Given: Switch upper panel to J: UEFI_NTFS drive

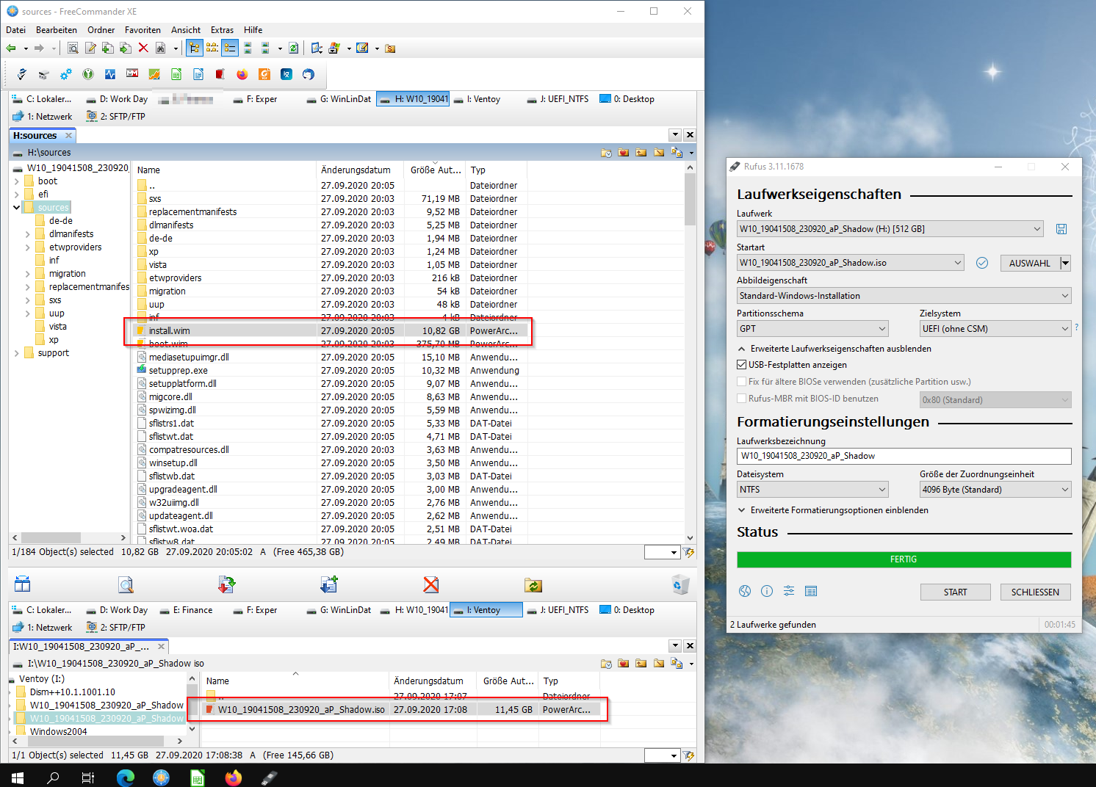Looking at the screenshot, I should [558, 99].
